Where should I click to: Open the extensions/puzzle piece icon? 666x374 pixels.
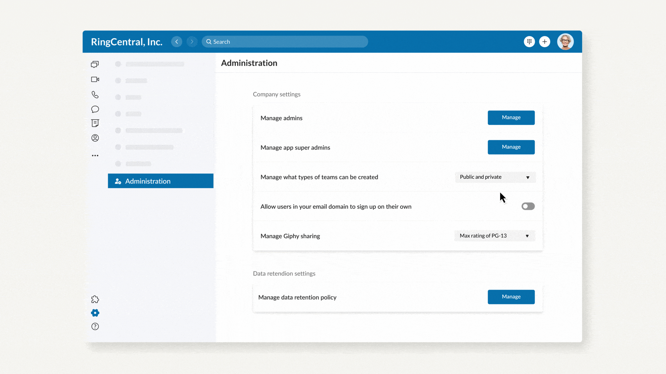pyautogui.click(x=95, y=299)
